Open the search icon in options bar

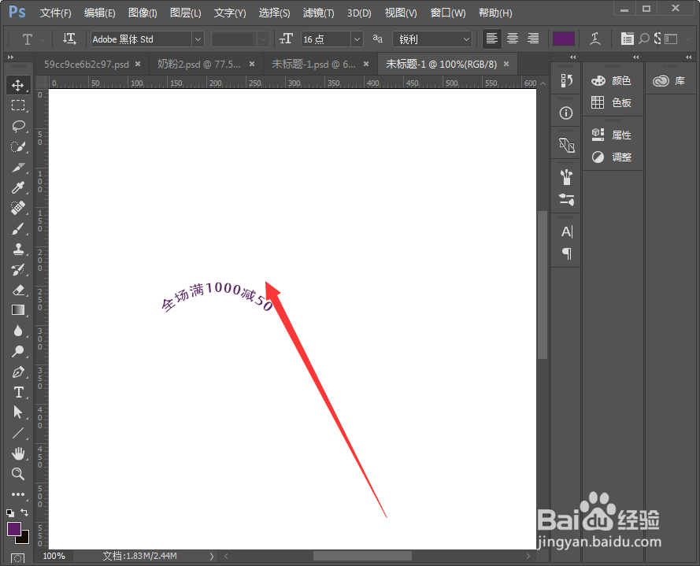pyautogui.click(x=644, y=39)
